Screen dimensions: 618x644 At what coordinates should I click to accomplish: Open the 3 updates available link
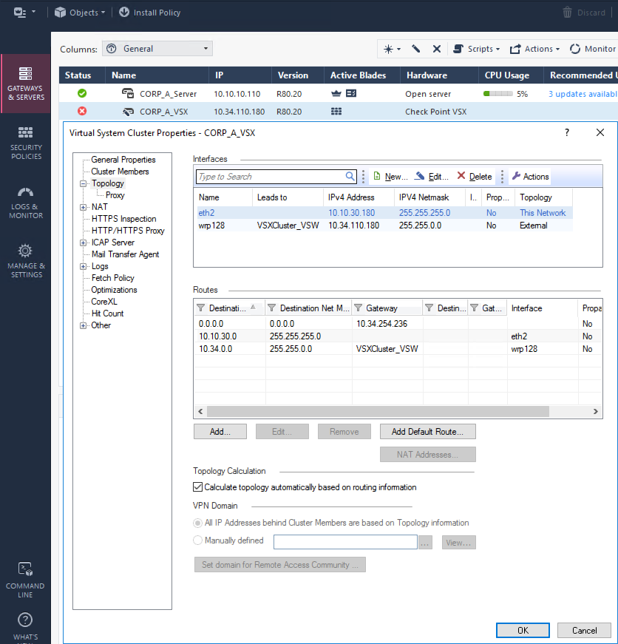pos(583,94)
